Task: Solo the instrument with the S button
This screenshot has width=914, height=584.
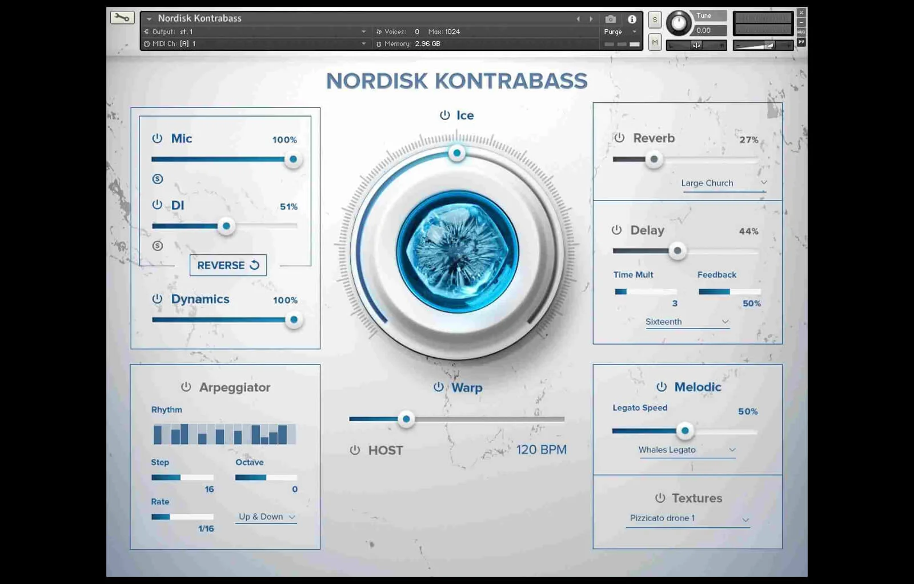Action: pos(655,19)
